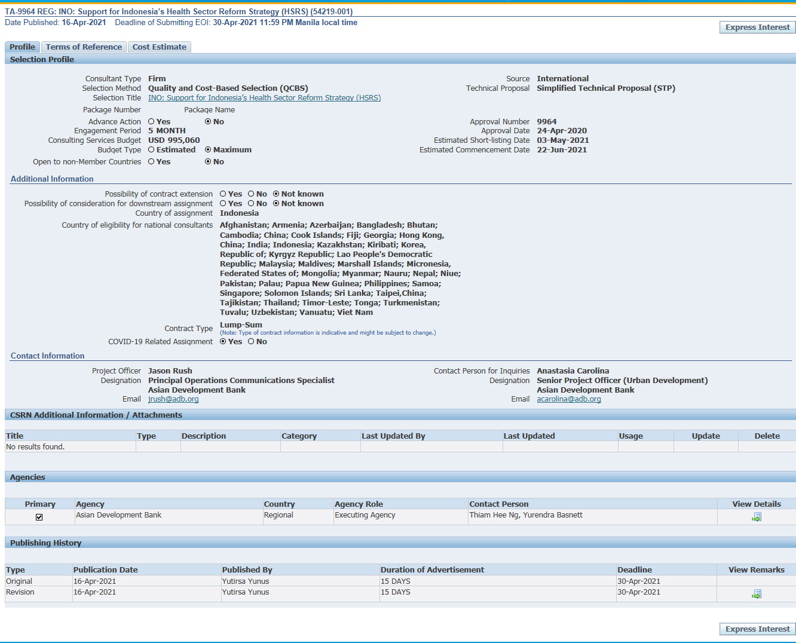
Task: Open View Remarks icon in Revision row
Action: tap(756, 594)
